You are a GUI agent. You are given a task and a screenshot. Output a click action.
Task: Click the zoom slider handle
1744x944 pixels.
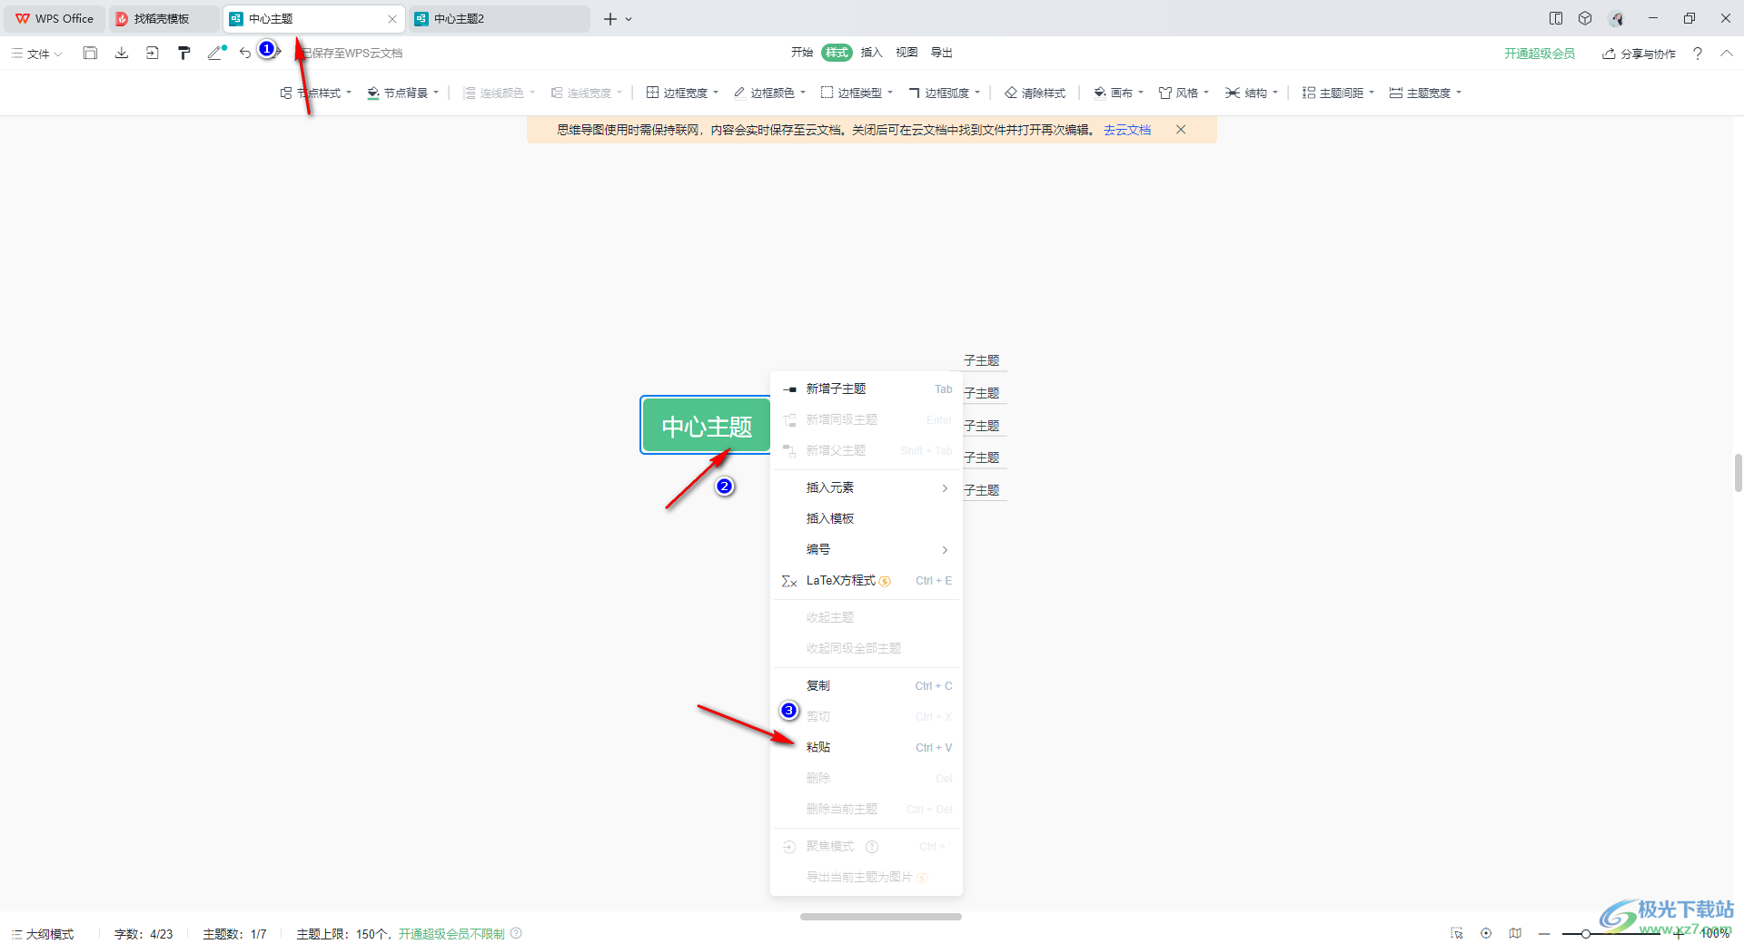[x=1586, y=934]
